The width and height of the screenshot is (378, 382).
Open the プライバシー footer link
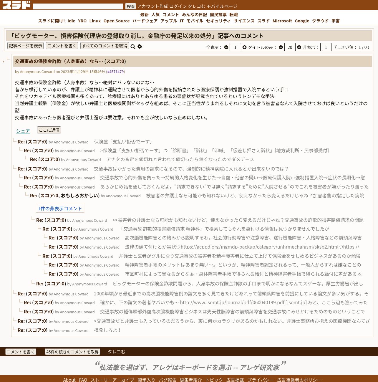261,380
